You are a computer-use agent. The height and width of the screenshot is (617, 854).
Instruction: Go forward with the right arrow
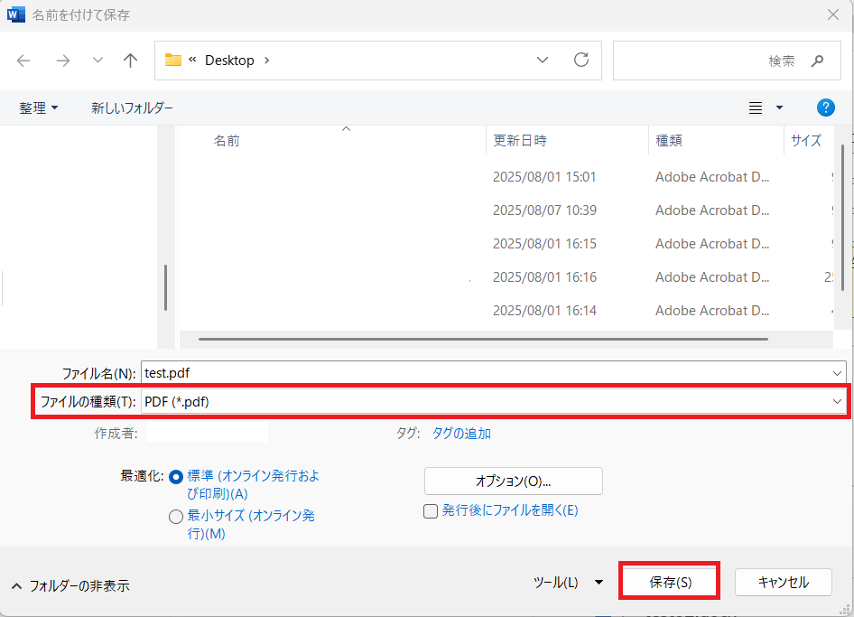point(63,61)
